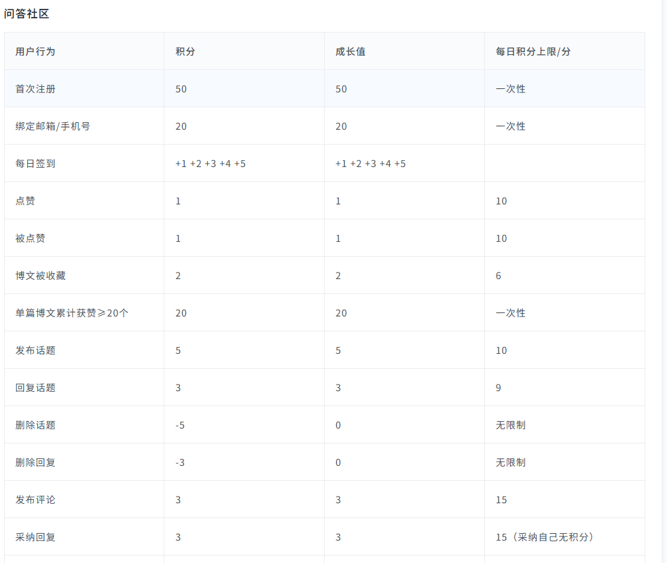The image size is (667, 563).
Task: Click the 问答社区 section heading
Action: click(26, 14)
